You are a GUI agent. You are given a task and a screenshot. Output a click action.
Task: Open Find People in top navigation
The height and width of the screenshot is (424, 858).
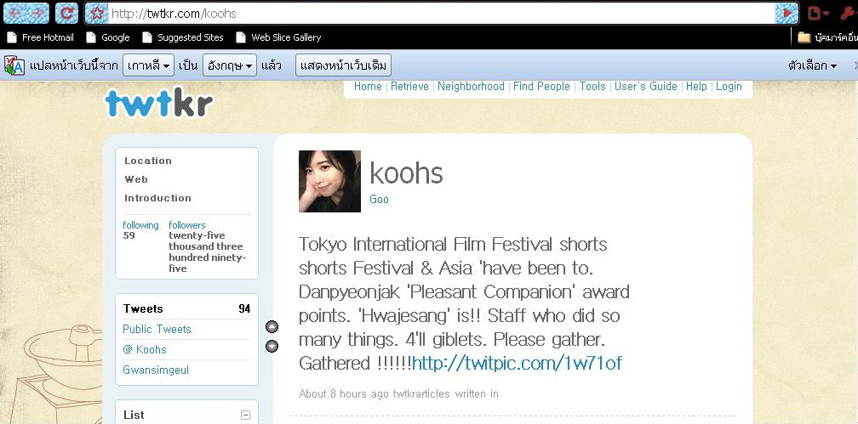pos(541,87)
